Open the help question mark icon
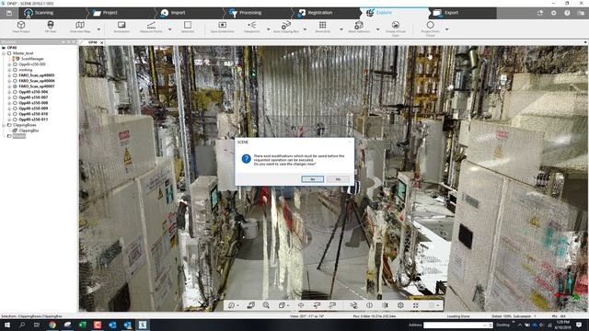Image resolution: width=589 pixels, height=331 pixels. 567,13
